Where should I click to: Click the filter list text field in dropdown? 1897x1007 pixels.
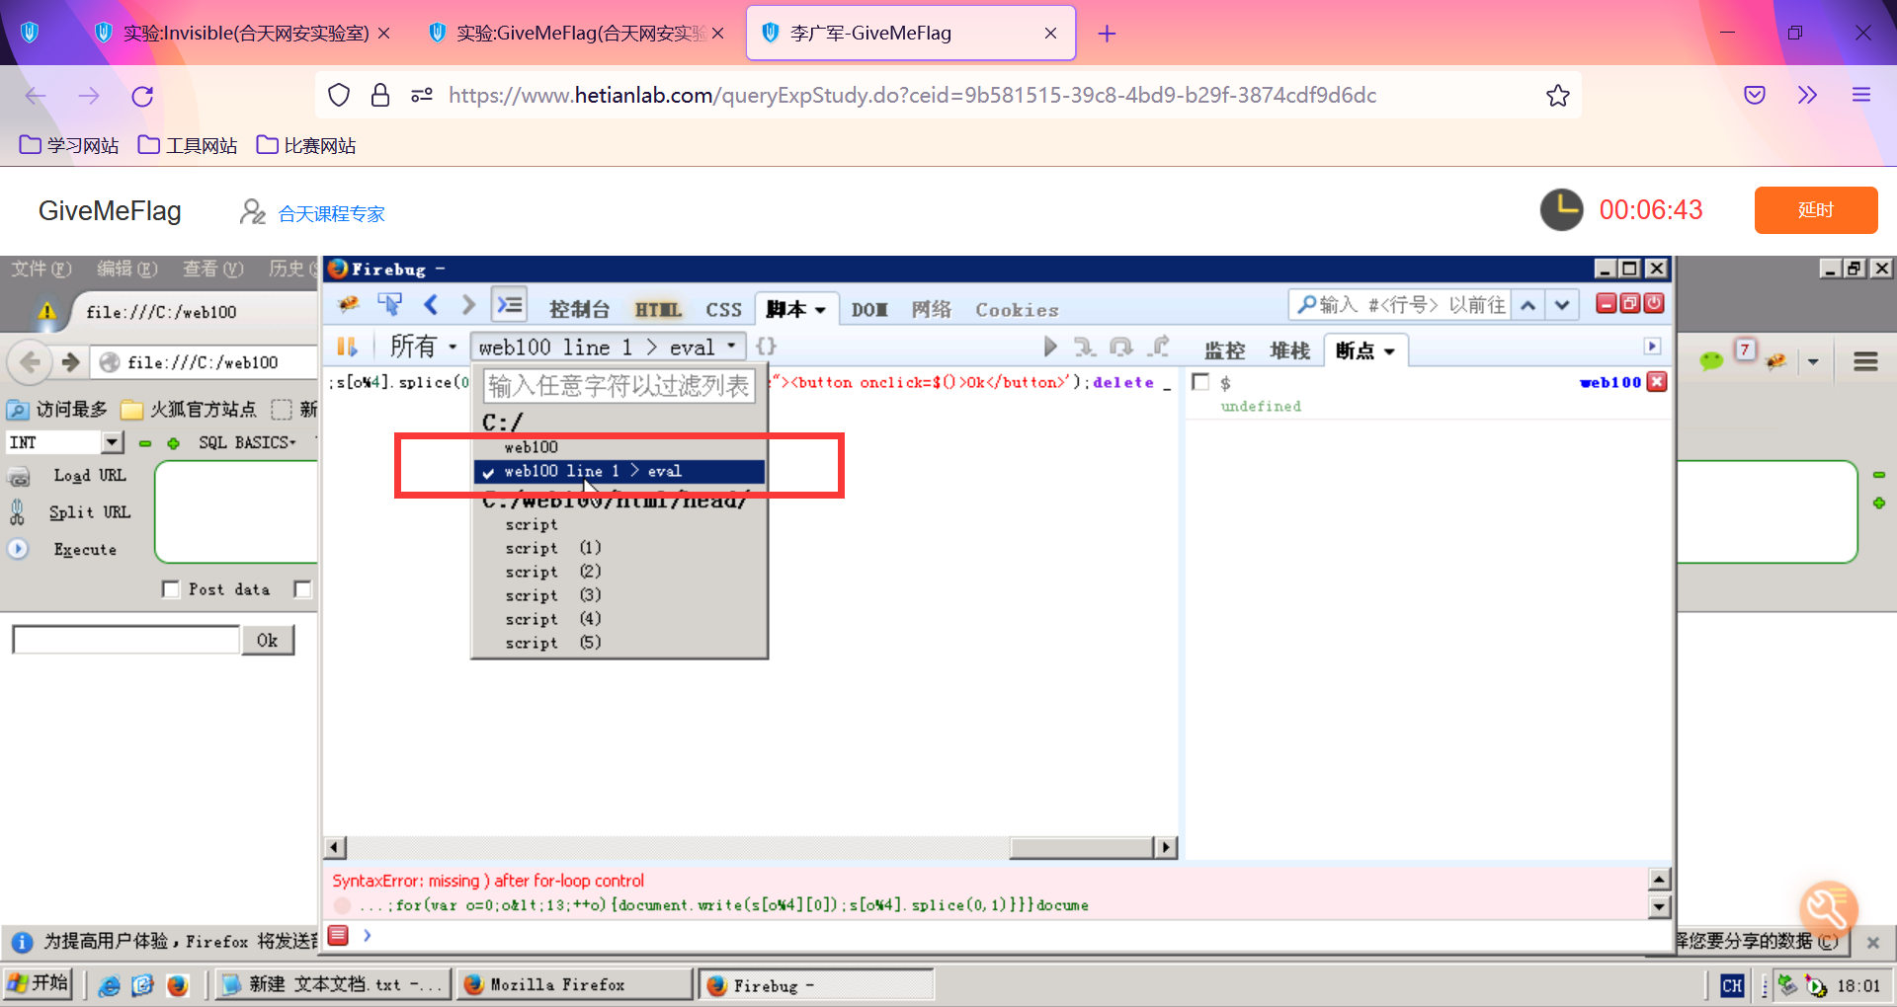619,385
